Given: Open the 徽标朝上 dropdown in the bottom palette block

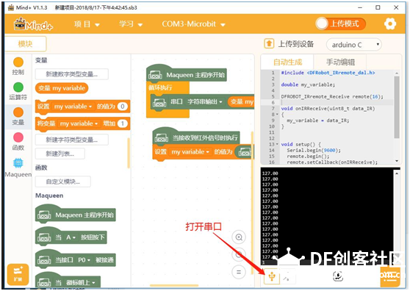Looking at the screenshot, I should click(x=80, y=283).
